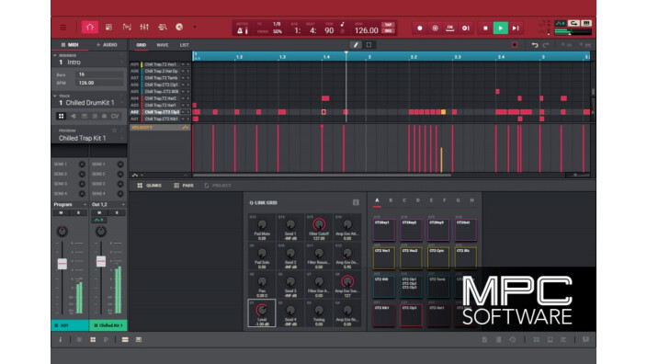Select the drum program grid icon under track
The width and height of the screenshot is (647, 364).
[x=61, y=117]
